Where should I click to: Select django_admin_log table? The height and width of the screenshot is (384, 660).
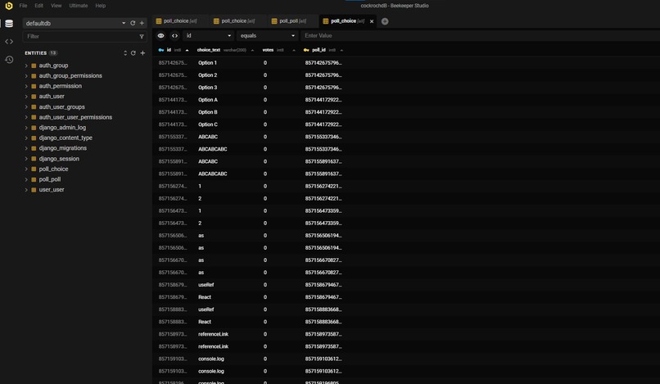pos(62,128)
